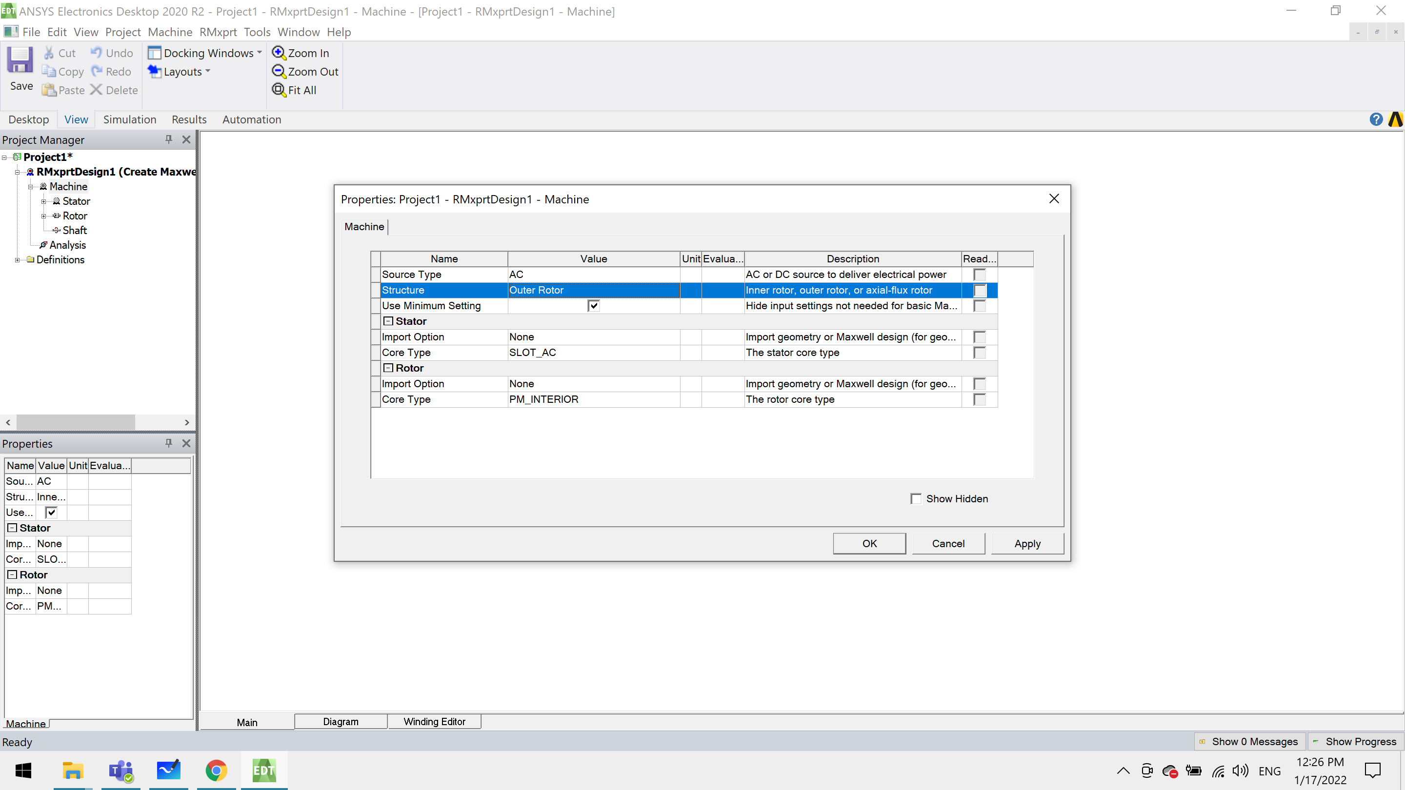Toggle Read-only checkbox for Stator Core Type
This screenshot has width=1405, height=790.
(980, 353)
